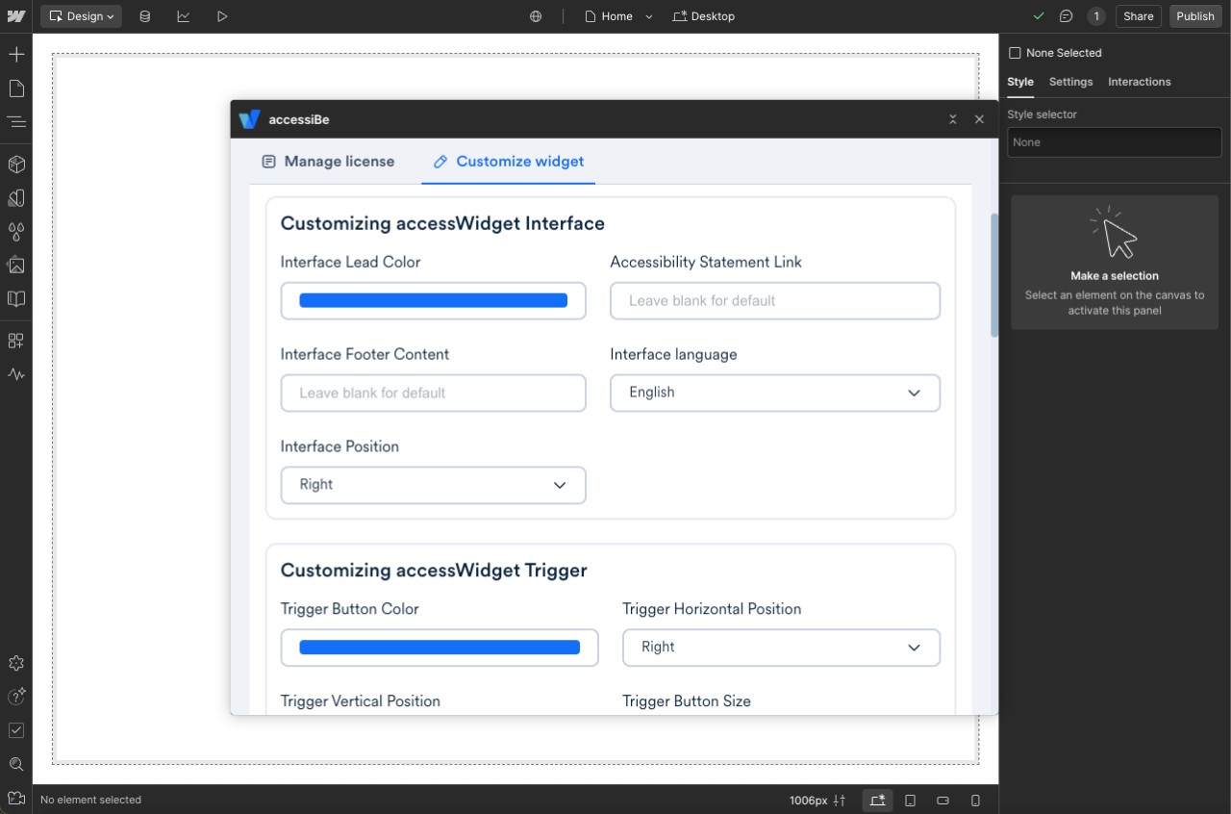Click the Style selector None field
This screenshot has width=1231, height=814.
point(1115,142)
